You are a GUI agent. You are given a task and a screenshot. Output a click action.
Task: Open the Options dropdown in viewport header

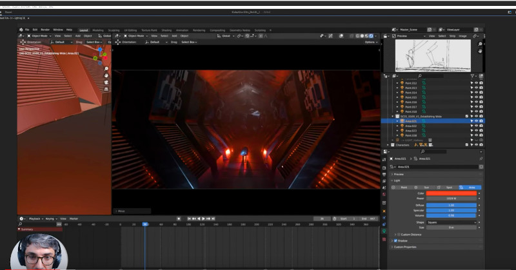pyautogui.click(x=370, y=42)
